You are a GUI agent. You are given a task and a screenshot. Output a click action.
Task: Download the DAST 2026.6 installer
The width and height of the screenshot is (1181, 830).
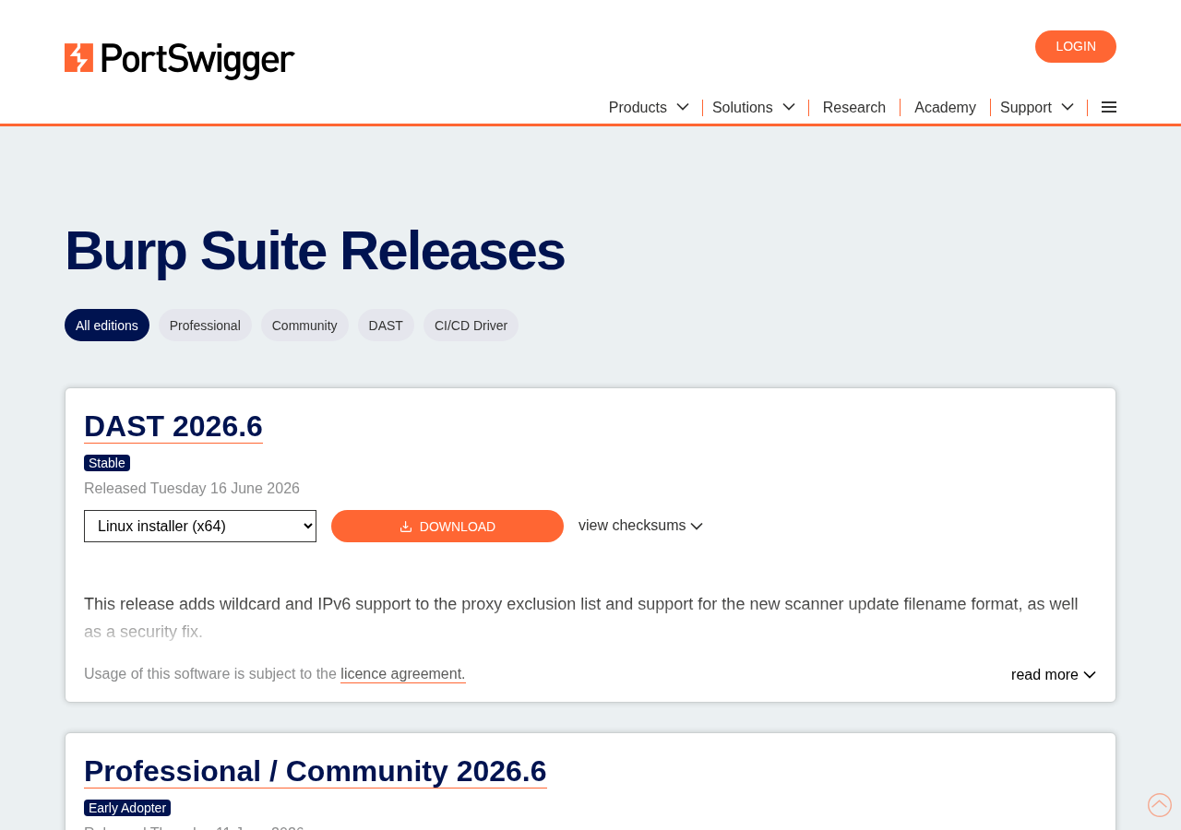tap(447, 527)
